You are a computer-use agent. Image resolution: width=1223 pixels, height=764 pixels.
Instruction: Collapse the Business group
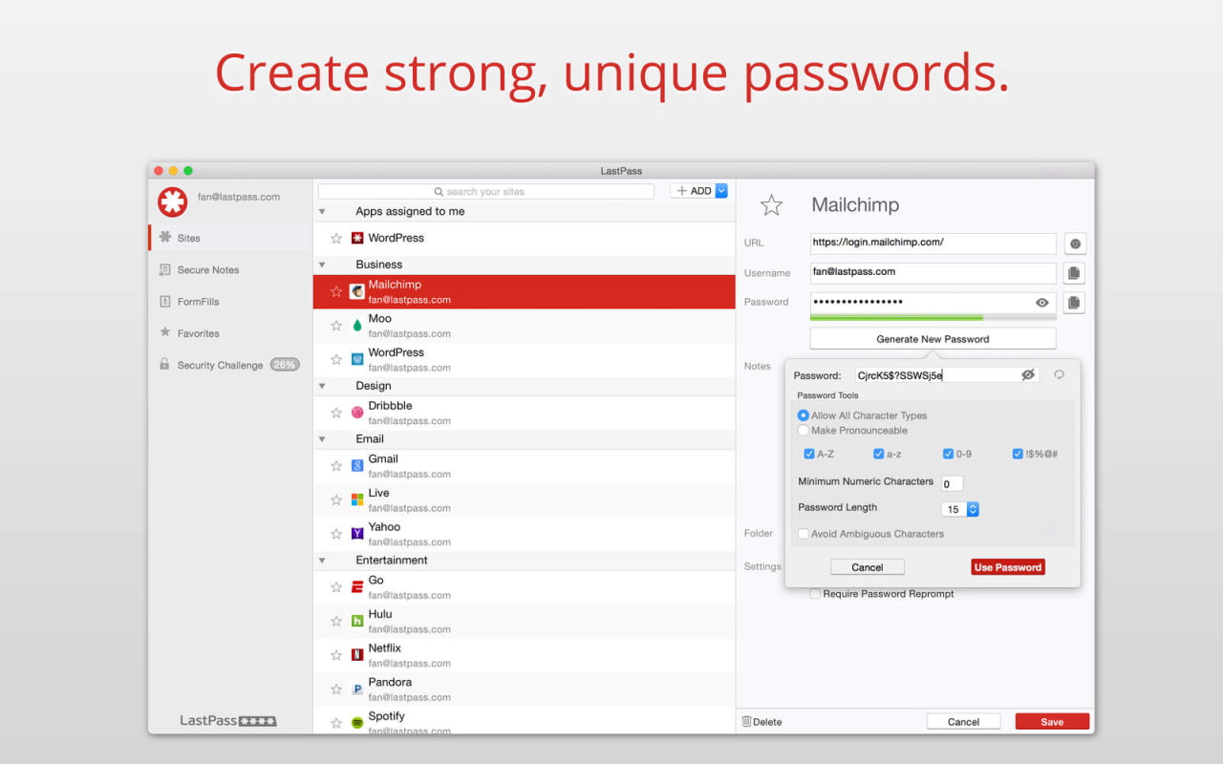[x=322, y=265]
